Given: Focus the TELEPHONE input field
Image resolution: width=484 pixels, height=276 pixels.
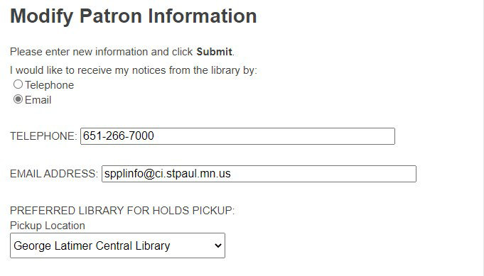Looking at the screenshot, I should 237,136.
